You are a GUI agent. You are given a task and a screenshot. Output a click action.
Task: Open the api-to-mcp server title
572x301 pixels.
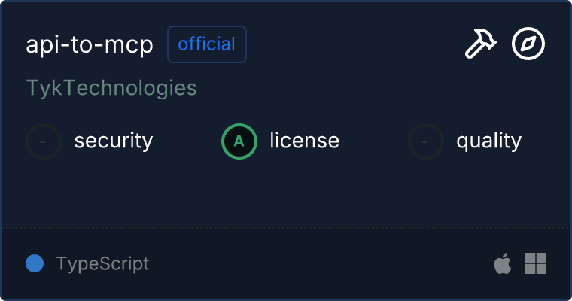point(90,44)
